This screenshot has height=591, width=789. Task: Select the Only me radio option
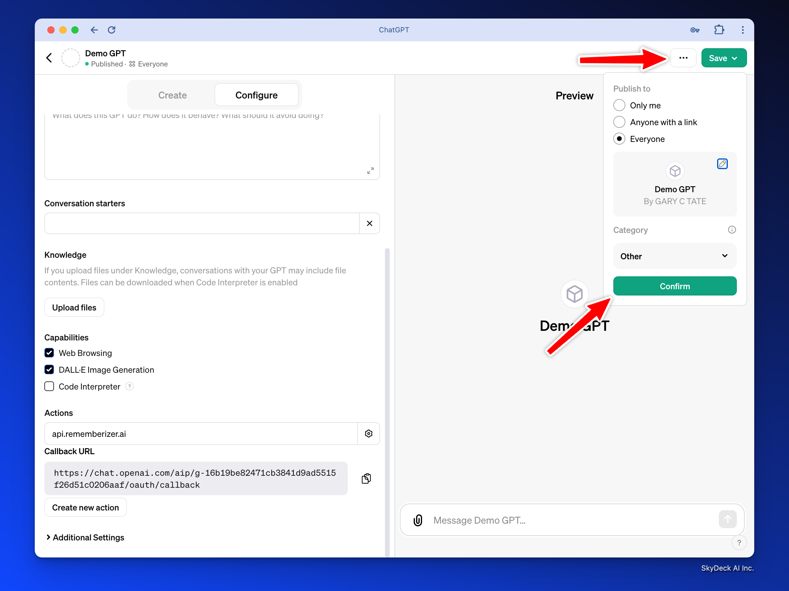pos(619,105)
